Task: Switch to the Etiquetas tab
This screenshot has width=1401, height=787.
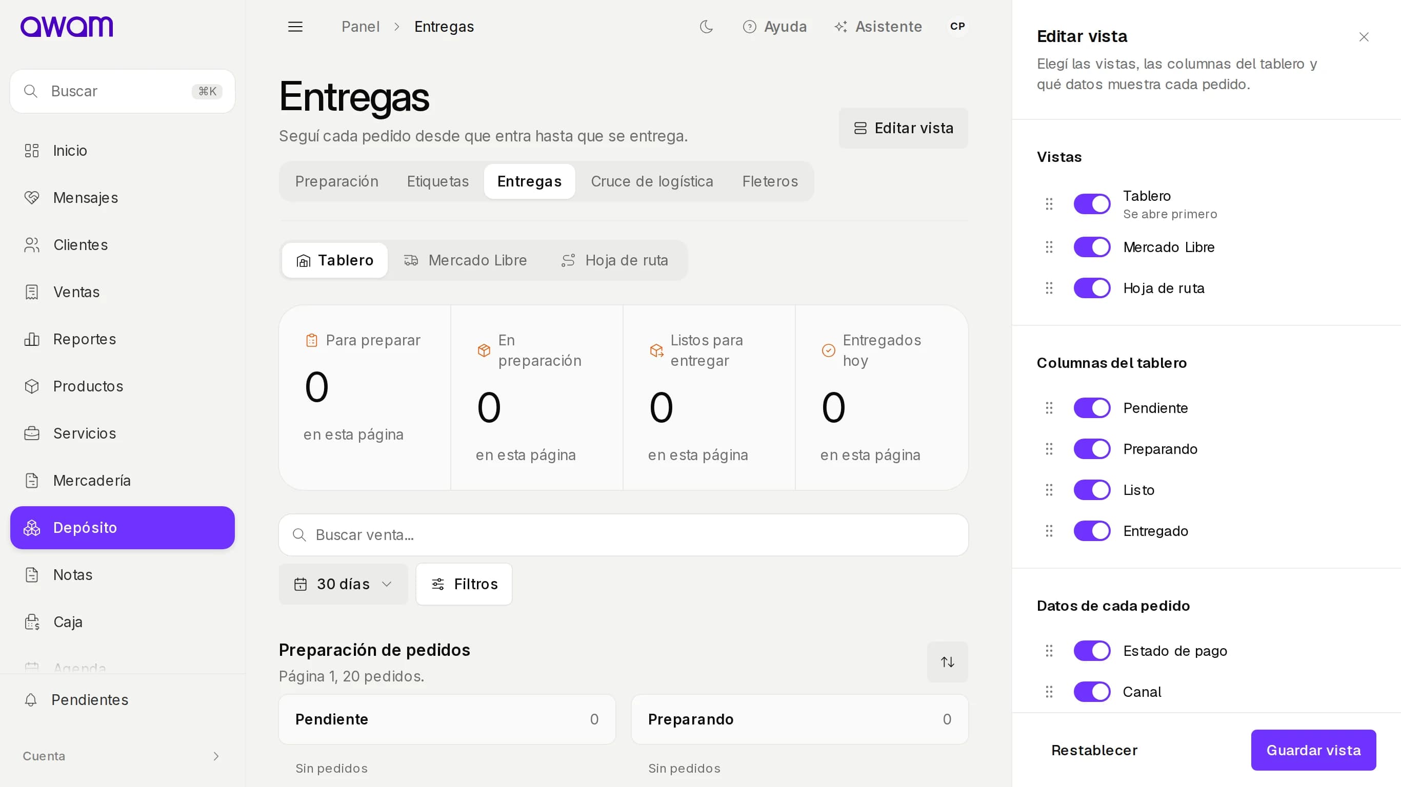Action: tap(438, 181)
